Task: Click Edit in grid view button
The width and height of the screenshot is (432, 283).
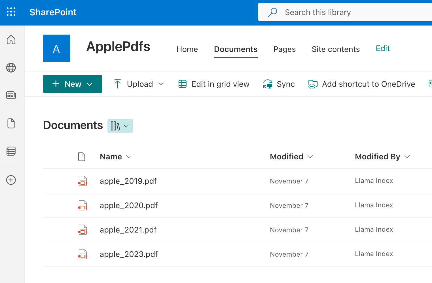Action: click(214, 84)
